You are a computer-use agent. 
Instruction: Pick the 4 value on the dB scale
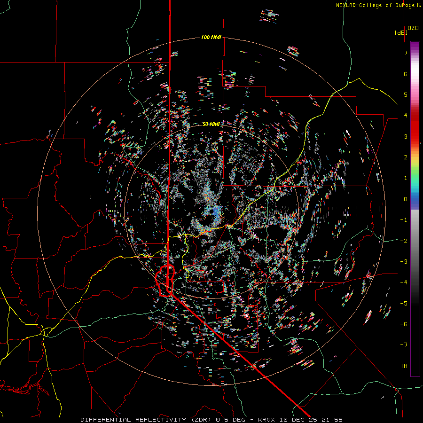tap(406, 116)
